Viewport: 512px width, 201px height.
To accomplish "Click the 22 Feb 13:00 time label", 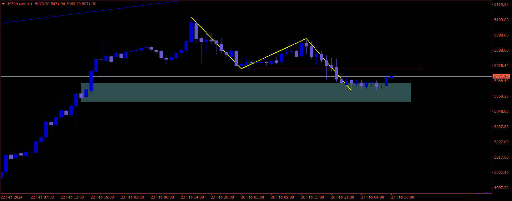I will [72, 197].
